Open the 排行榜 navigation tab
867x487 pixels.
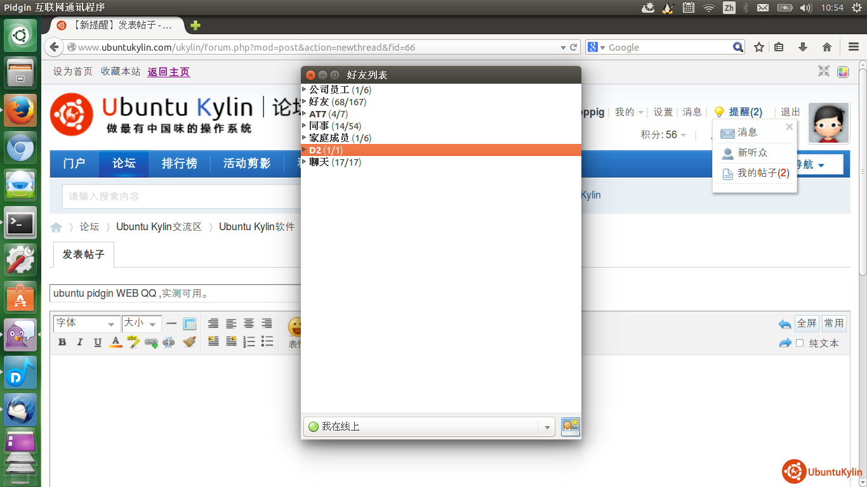179,164
